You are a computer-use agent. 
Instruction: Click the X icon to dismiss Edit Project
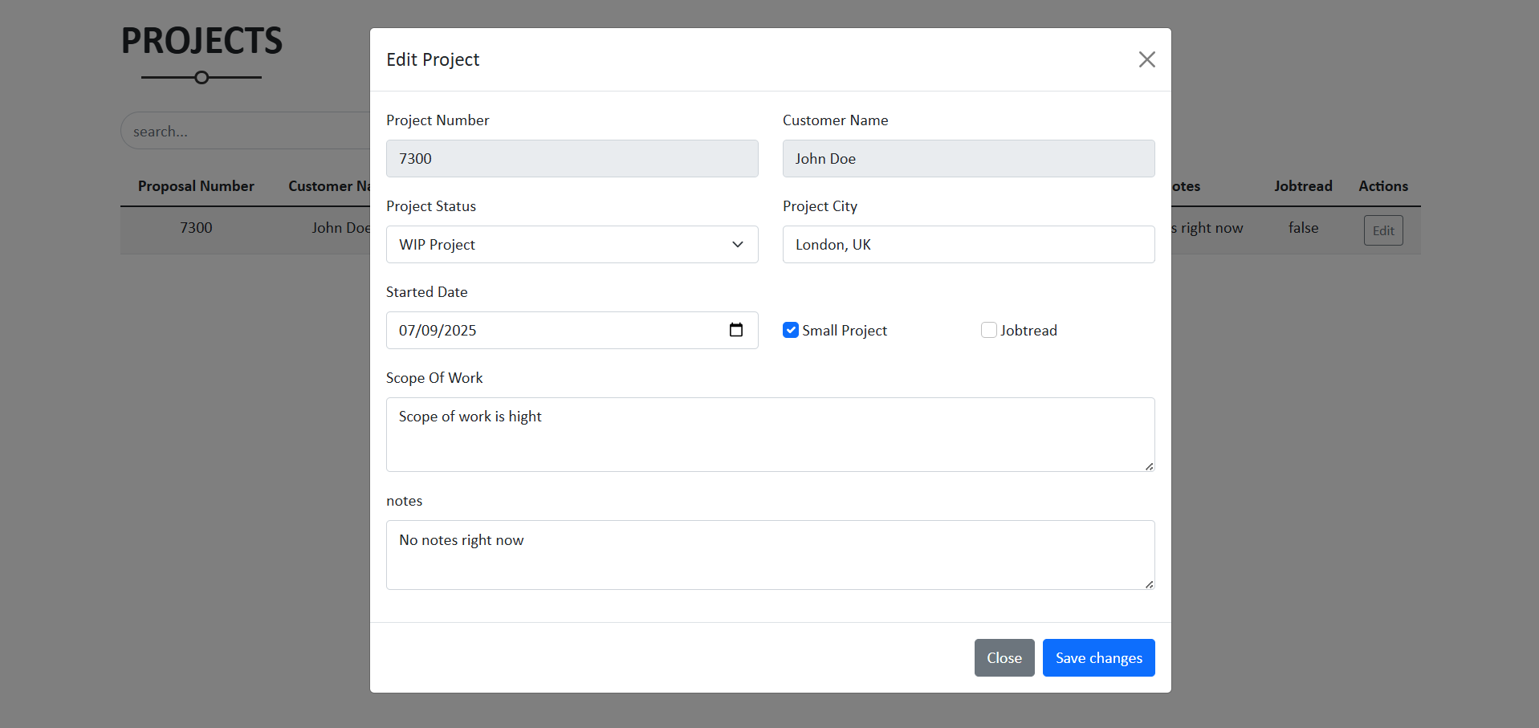(x=1146, y=59)
